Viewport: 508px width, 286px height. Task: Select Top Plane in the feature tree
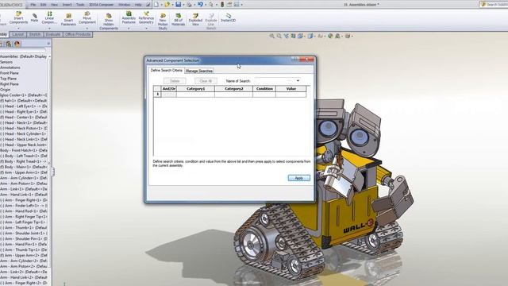coord(9,79)
